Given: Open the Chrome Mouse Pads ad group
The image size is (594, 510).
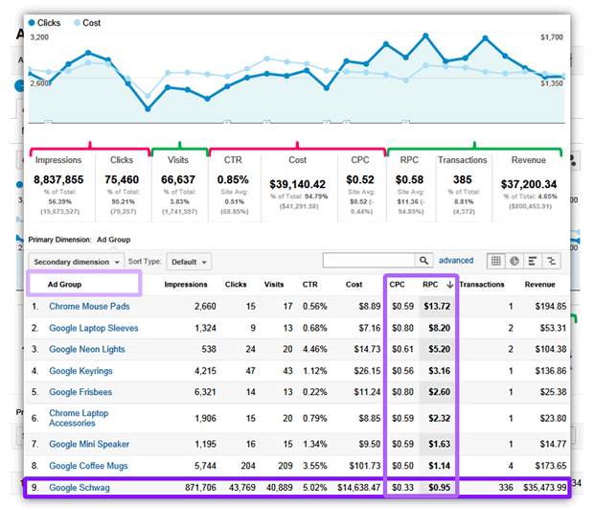Looking at the screenshot, I should click(89, 307).
